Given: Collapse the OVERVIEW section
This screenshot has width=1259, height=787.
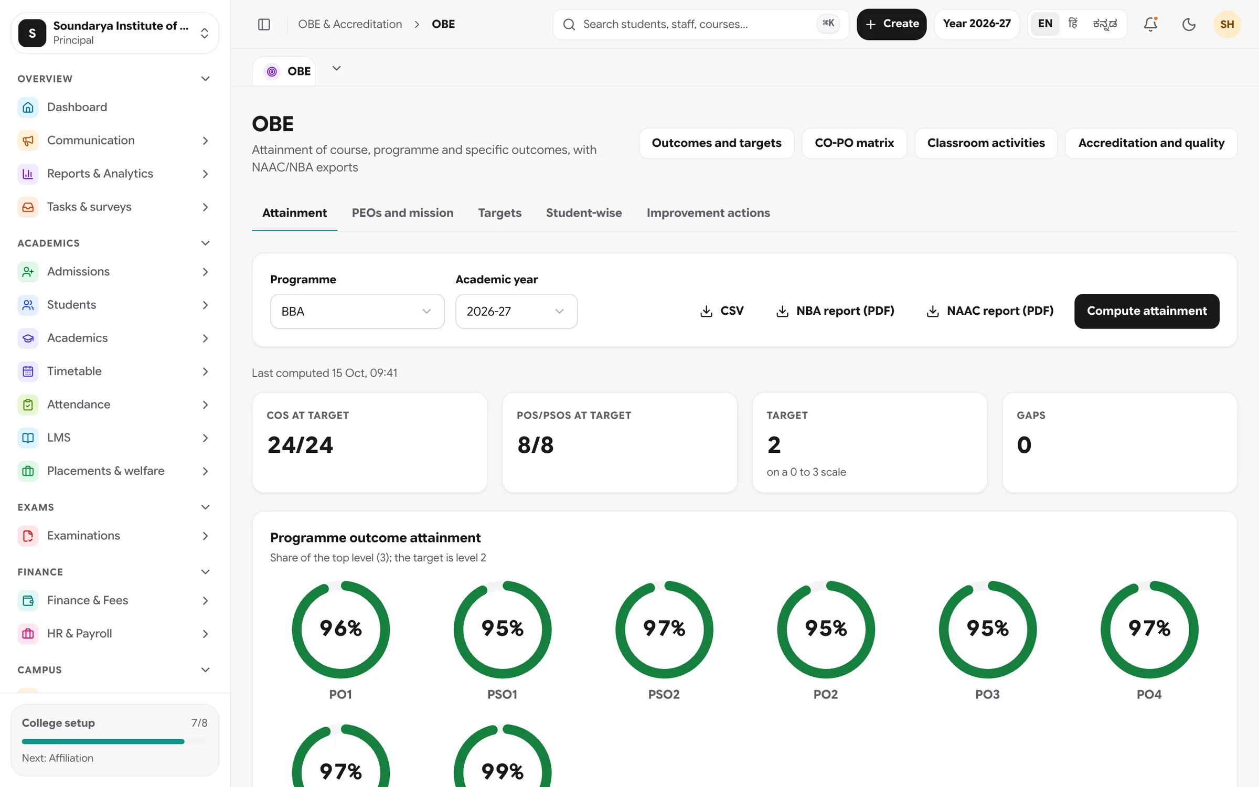Looking at the screenshot, I should [x=205, y=79].
